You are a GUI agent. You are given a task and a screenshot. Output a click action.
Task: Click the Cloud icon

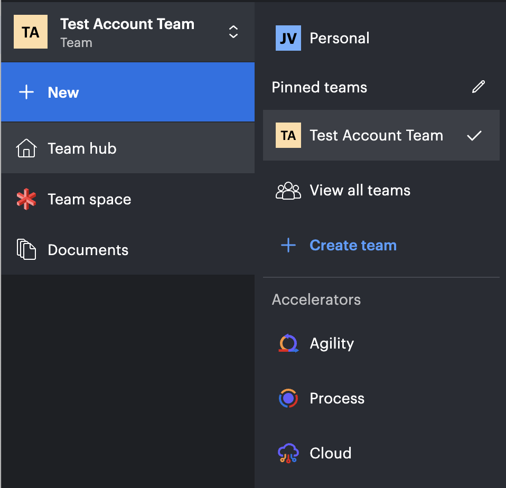tap(288, 453)
